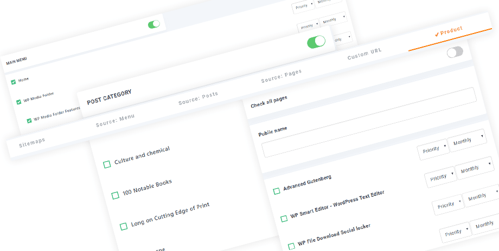Turn off the small green toggle above Main Menu
The width and height of the screenshot is (499, 251).
[154, 24]
